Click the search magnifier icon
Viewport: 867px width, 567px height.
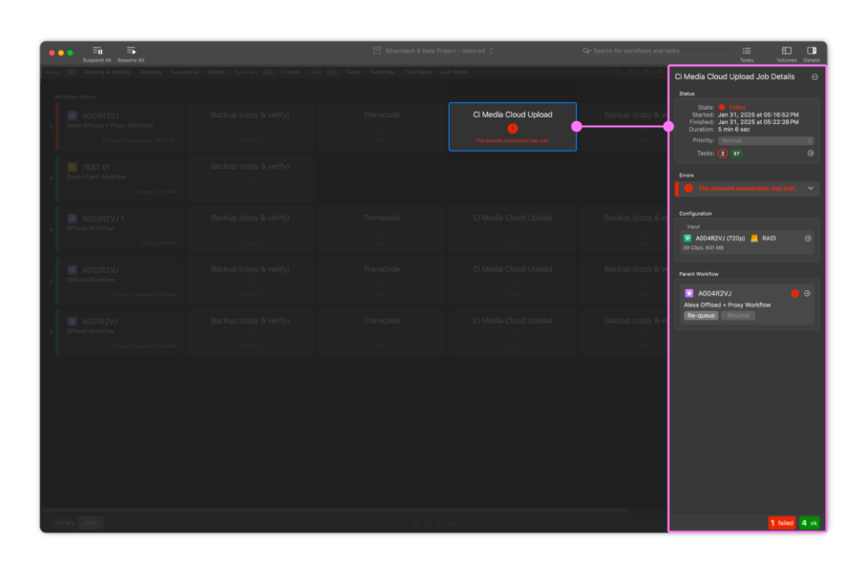tap(586, 51)
